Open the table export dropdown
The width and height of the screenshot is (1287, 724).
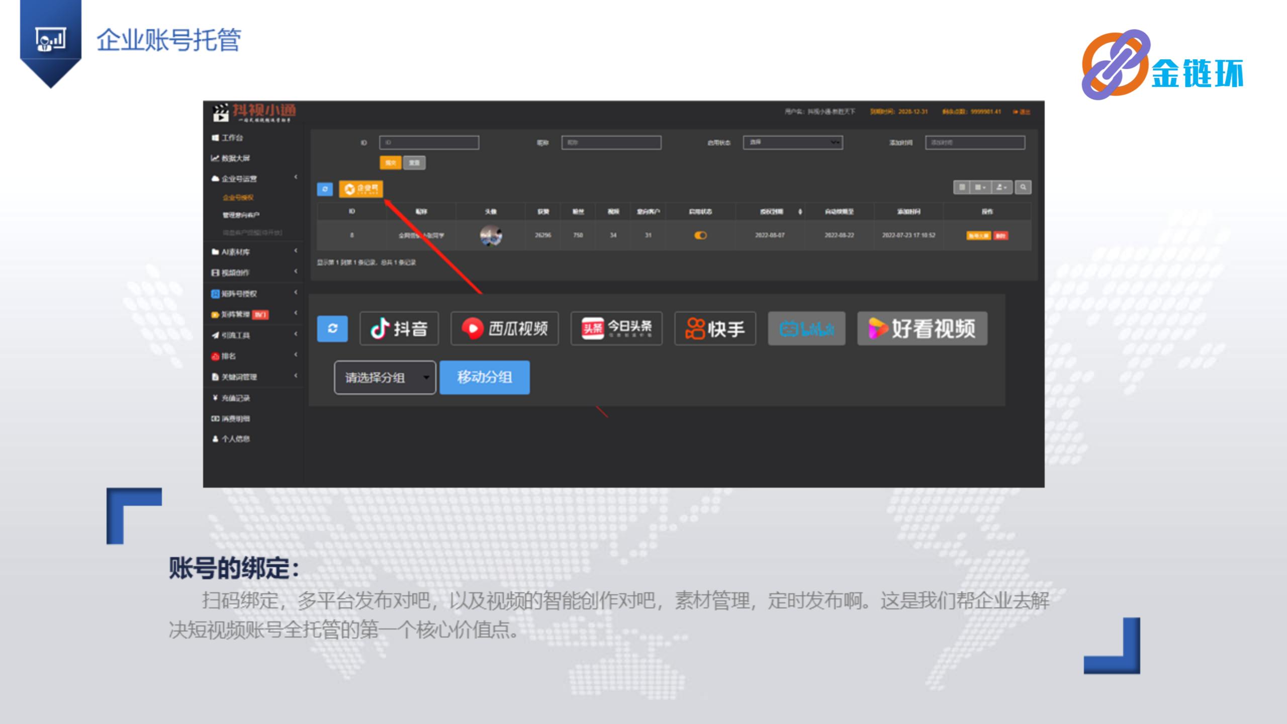[x=1001, y=188]
